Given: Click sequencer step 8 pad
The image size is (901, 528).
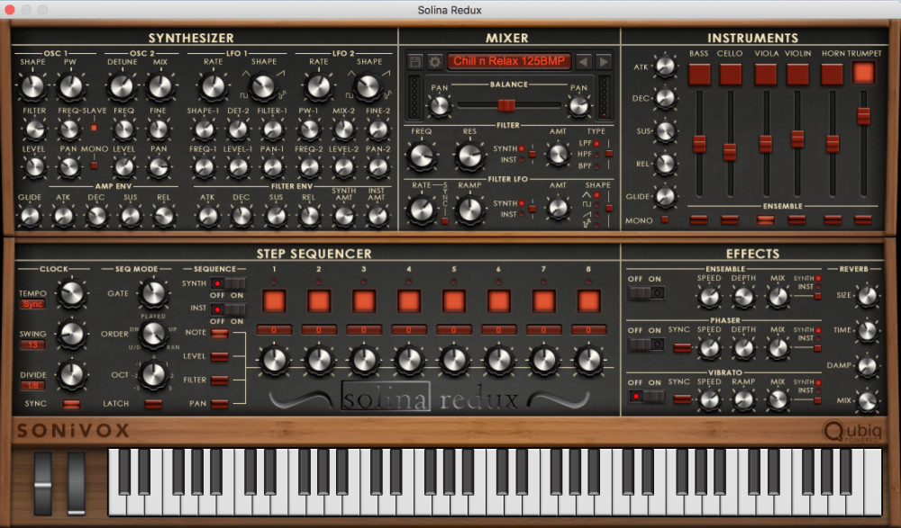Looking at the screenshot, I should 588,301.
